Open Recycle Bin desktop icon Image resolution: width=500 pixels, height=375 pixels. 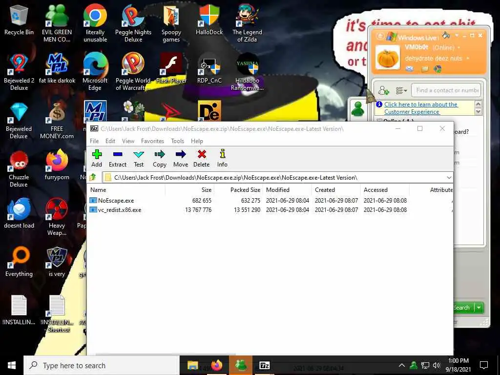point(19,20)
